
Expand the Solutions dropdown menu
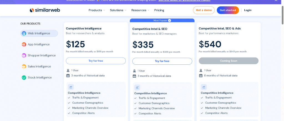click(118, 10)
